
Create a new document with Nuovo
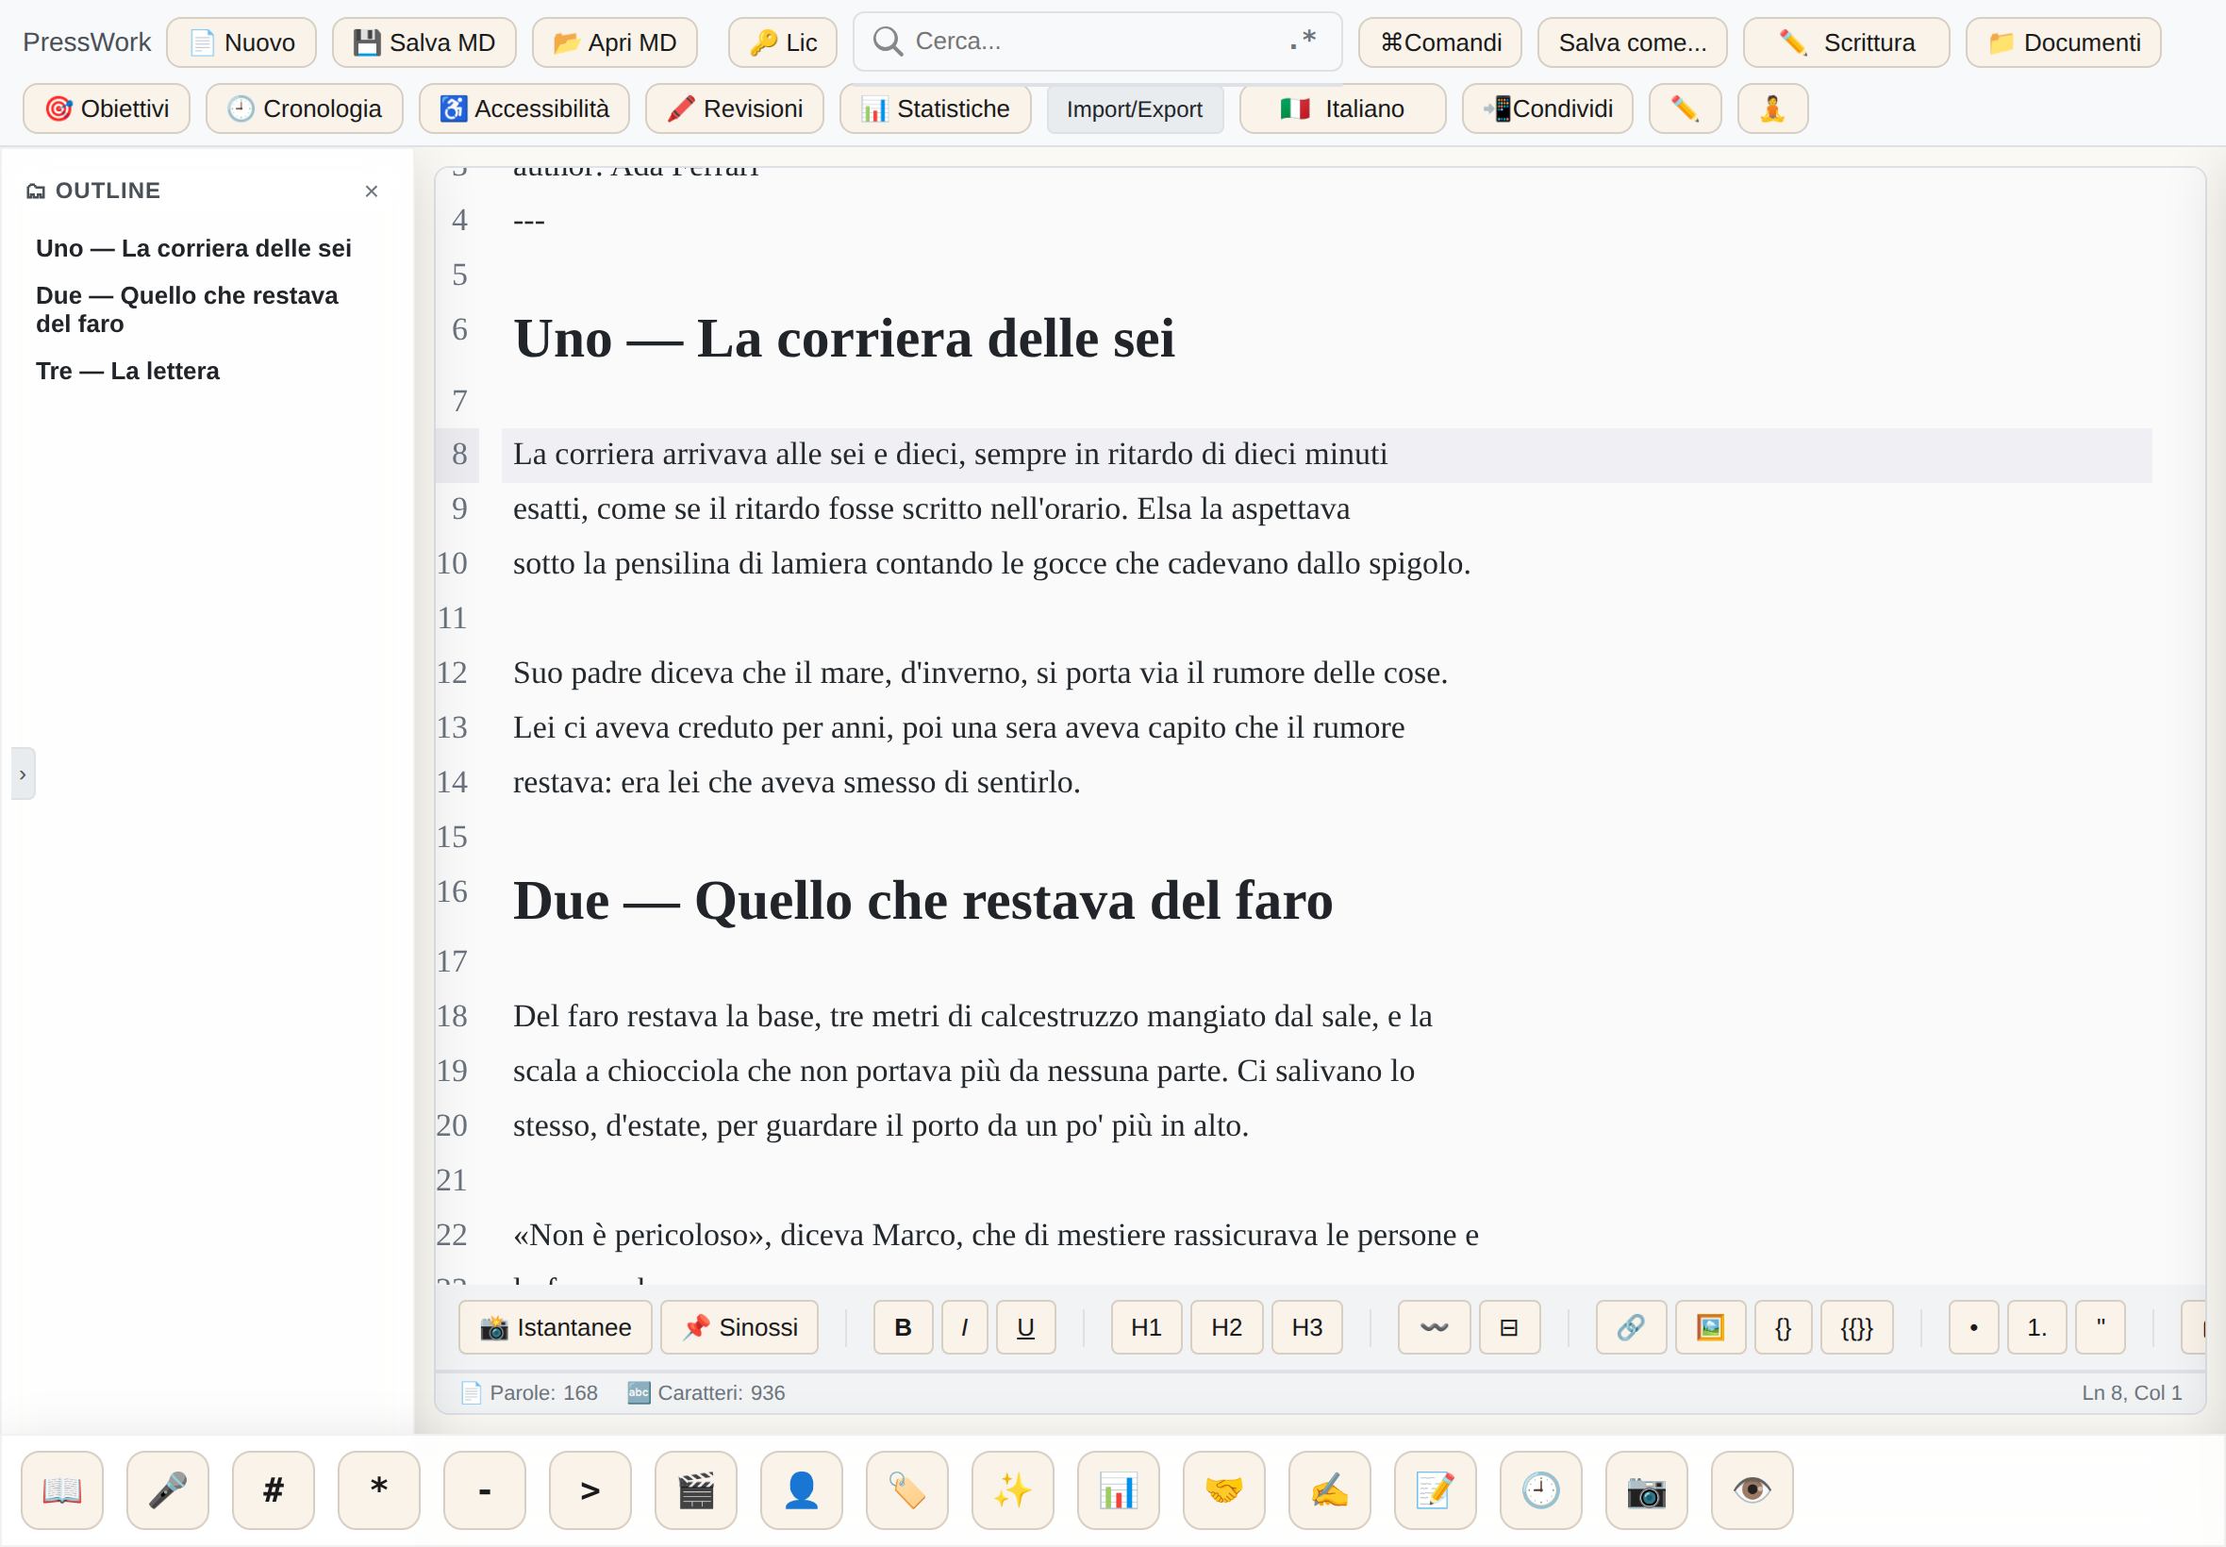coord(241,42)
